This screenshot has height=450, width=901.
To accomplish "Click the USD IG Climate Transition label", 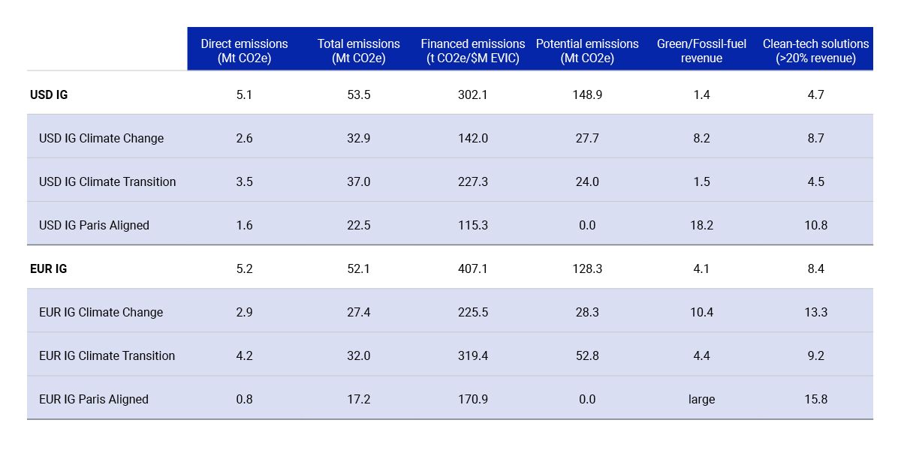I will coord(107,181).
